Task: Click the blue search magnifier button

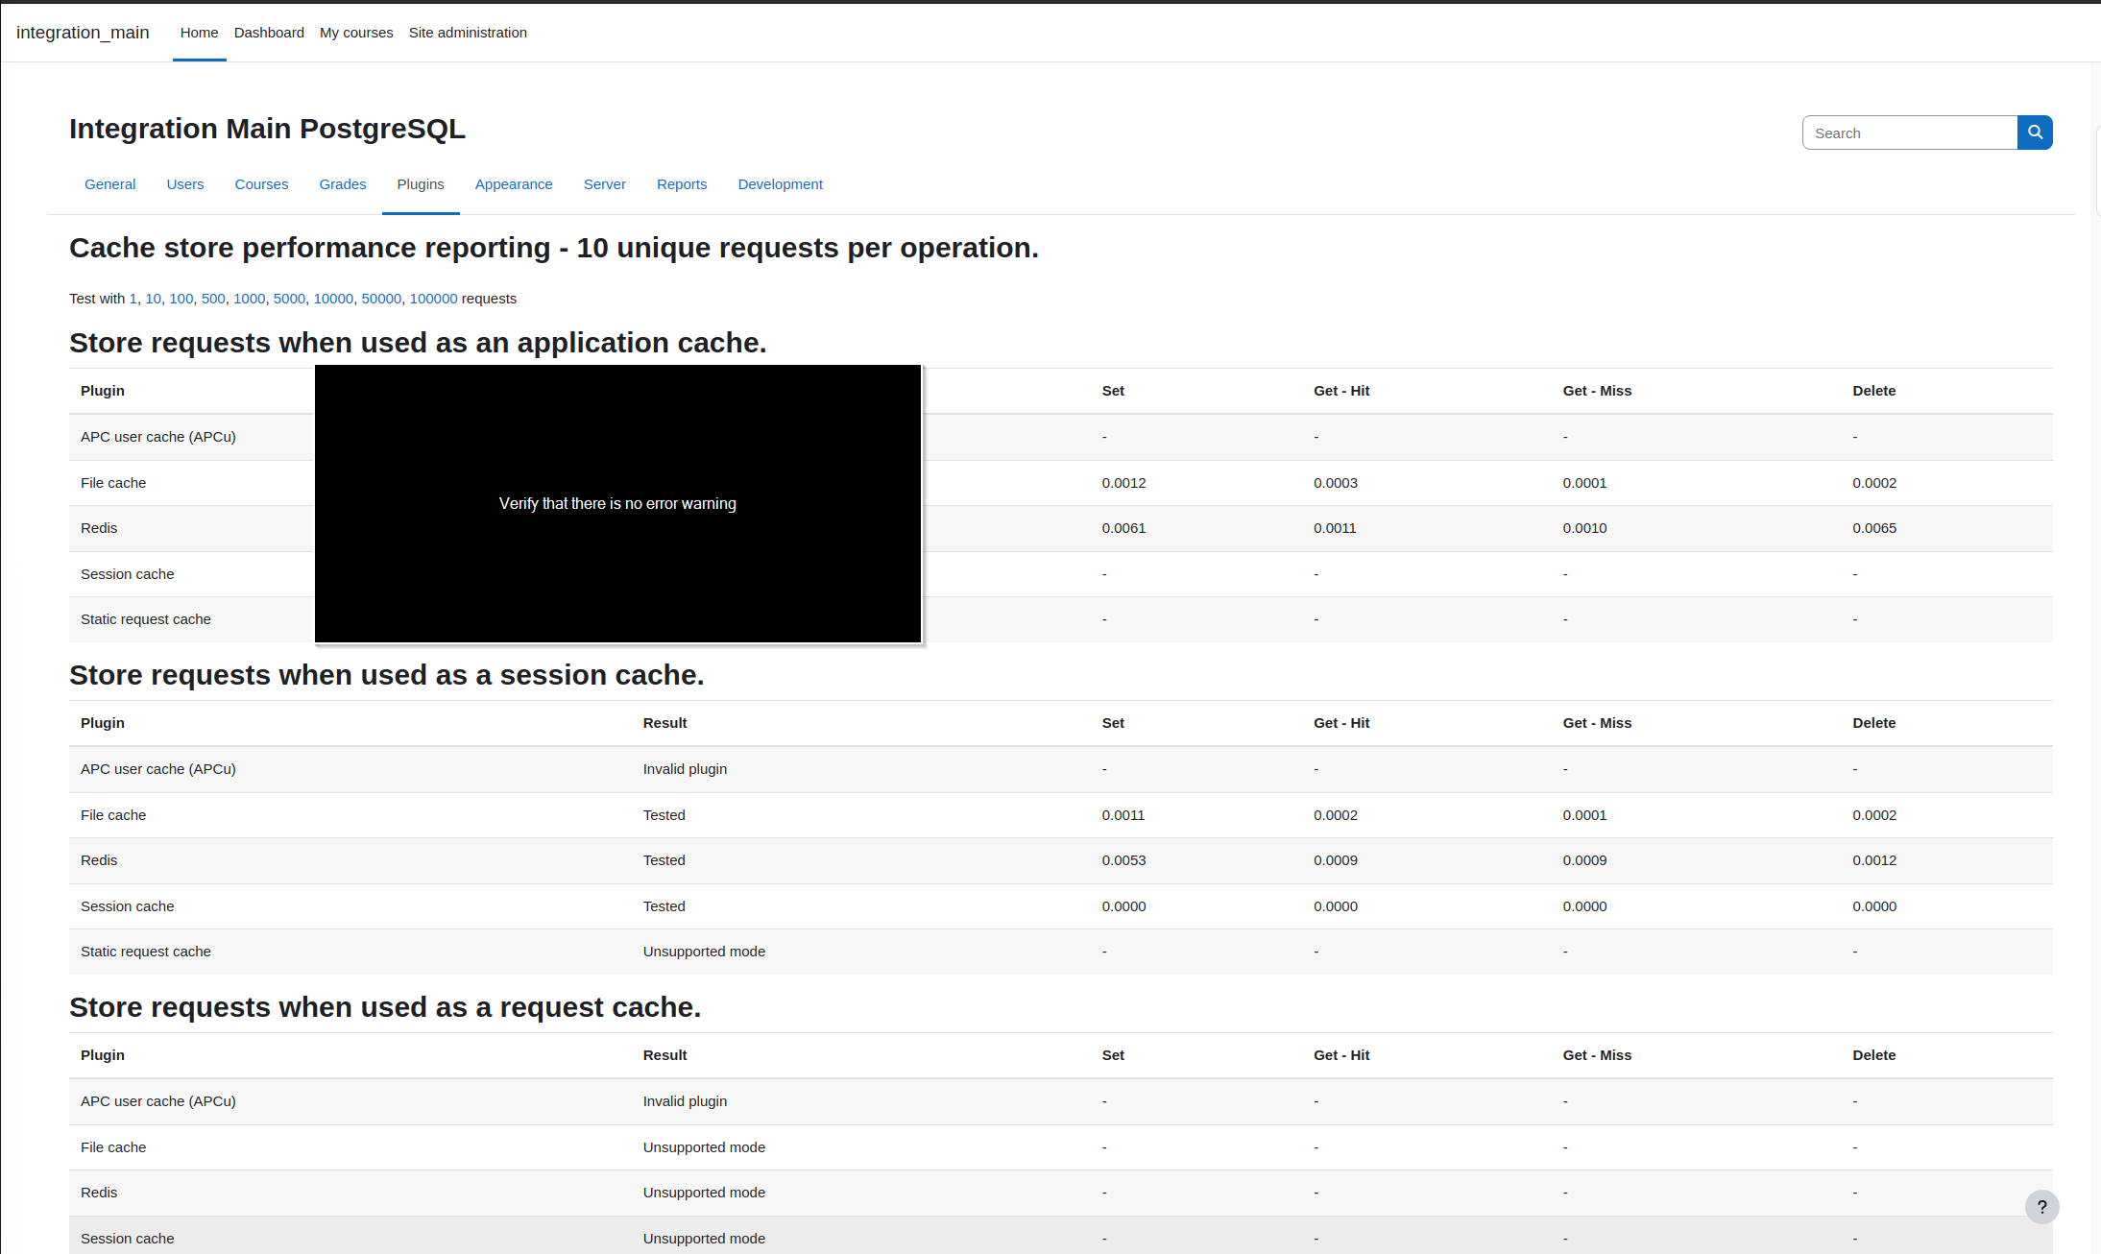Action: click(x=2035, y=133)
